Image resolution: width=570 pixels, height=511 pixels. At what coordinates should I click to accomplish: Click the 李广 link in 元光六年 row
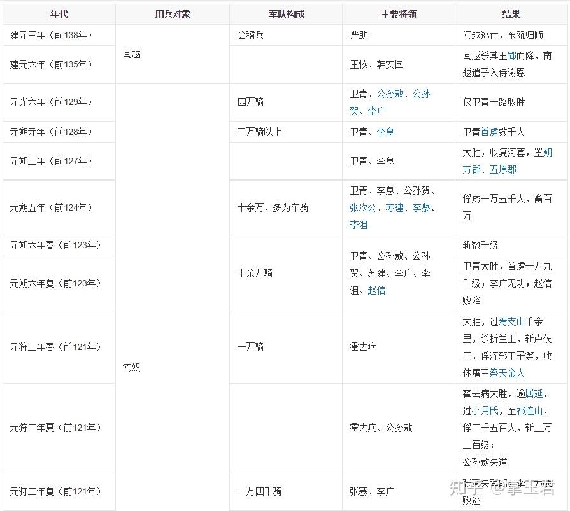coord(376,111)
